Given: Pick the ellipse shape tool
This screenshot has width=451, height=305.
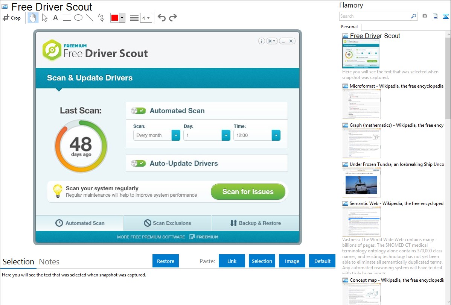Looking at the screenshot, I should tap(78, 18).
